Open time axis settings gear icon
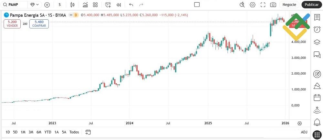323x140 pixels. point(300,123)
